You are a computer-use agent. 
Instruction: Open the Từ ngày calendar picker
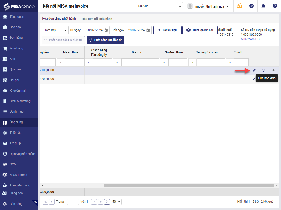coord(106,30)
